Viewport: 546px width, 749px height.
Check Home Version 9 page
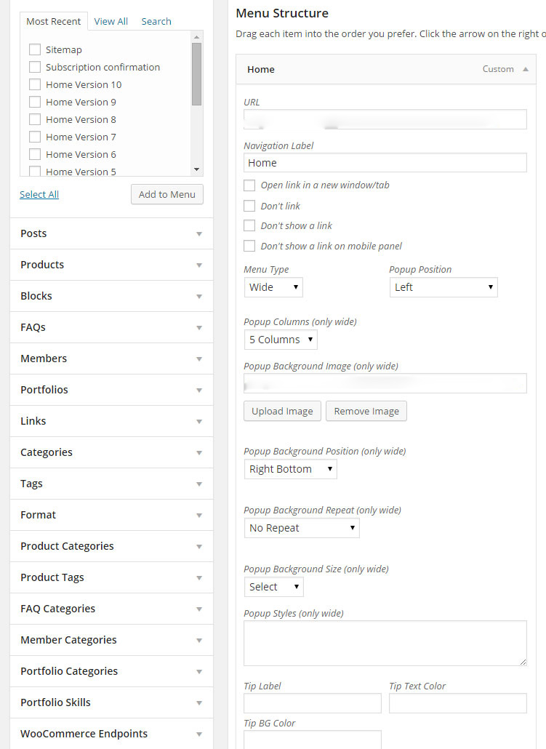tap(35, 102)
